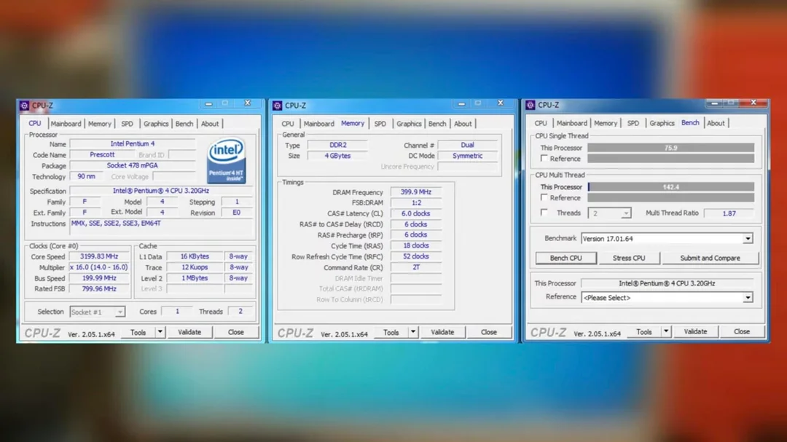The image size is (787, 442).
Task: Open Tools dropdown arrow in CPU window
Action: [160, 332]
